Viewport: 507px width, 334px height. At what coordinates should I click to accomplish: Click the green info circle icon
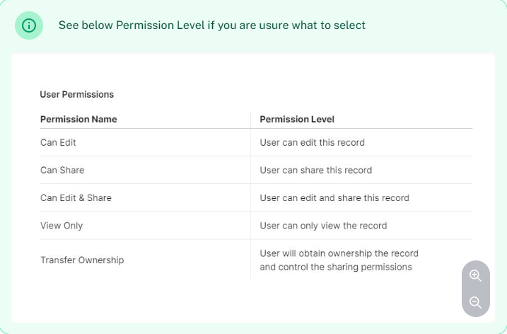pos(29,25)
